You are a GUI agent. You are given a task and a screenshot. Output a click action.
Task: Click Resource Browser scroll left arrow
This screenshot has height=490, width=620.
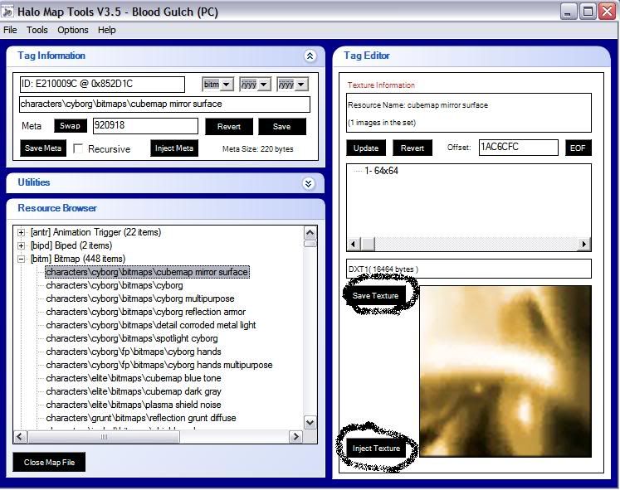tap(20, 437)
